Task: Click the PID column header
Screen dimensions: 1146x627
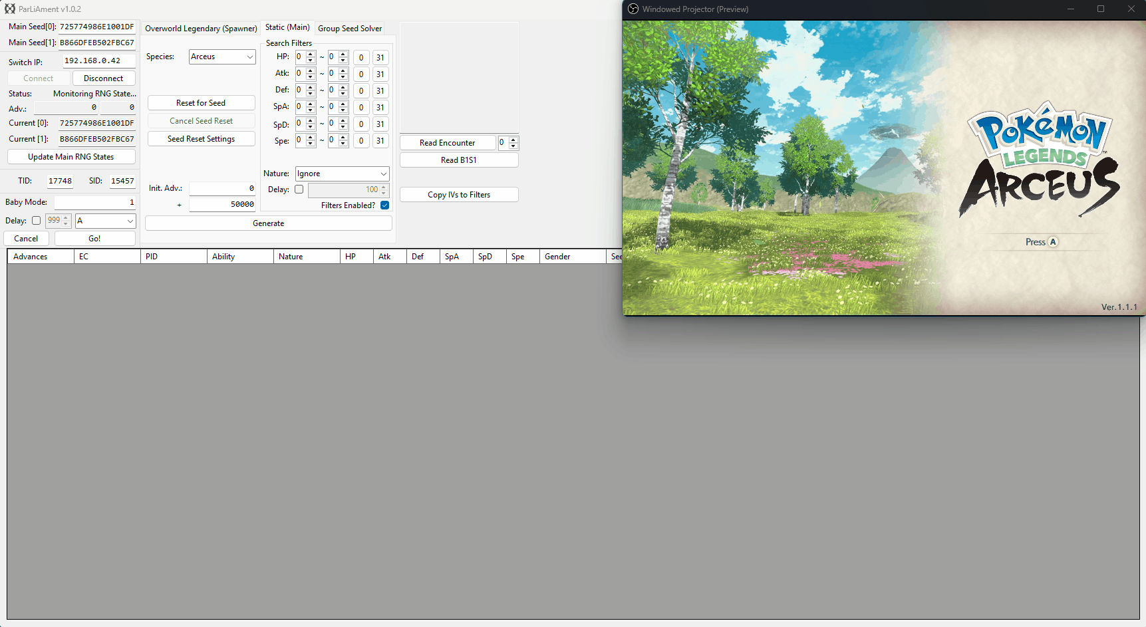Action: coord(174,257)
